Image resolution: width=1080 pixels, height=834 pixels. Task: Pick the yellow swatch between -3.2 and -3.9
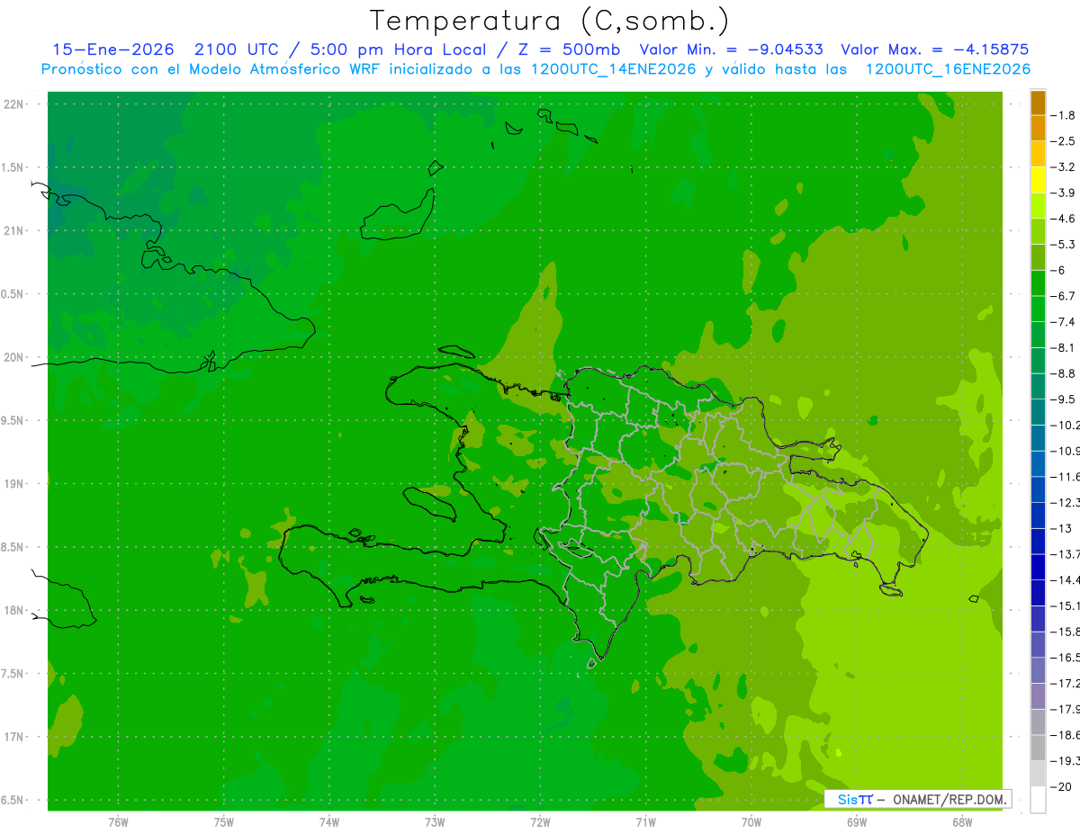1038,180
